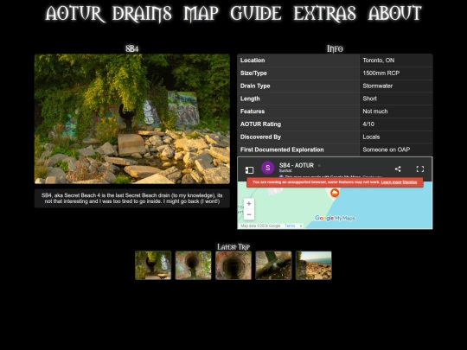Screen dimensions: 467x350
Task: Open second Latest Trip thumbnail of pipe opening
Action: click(194, 265)
